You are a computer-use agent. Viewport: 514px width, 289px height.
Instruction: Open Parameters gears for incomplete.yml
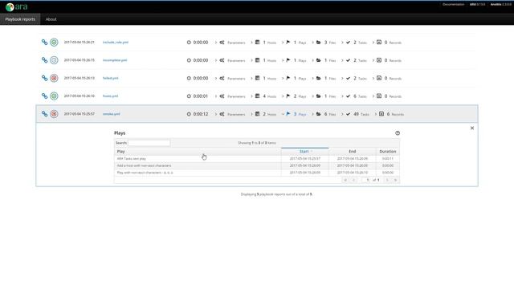(222, 60)
